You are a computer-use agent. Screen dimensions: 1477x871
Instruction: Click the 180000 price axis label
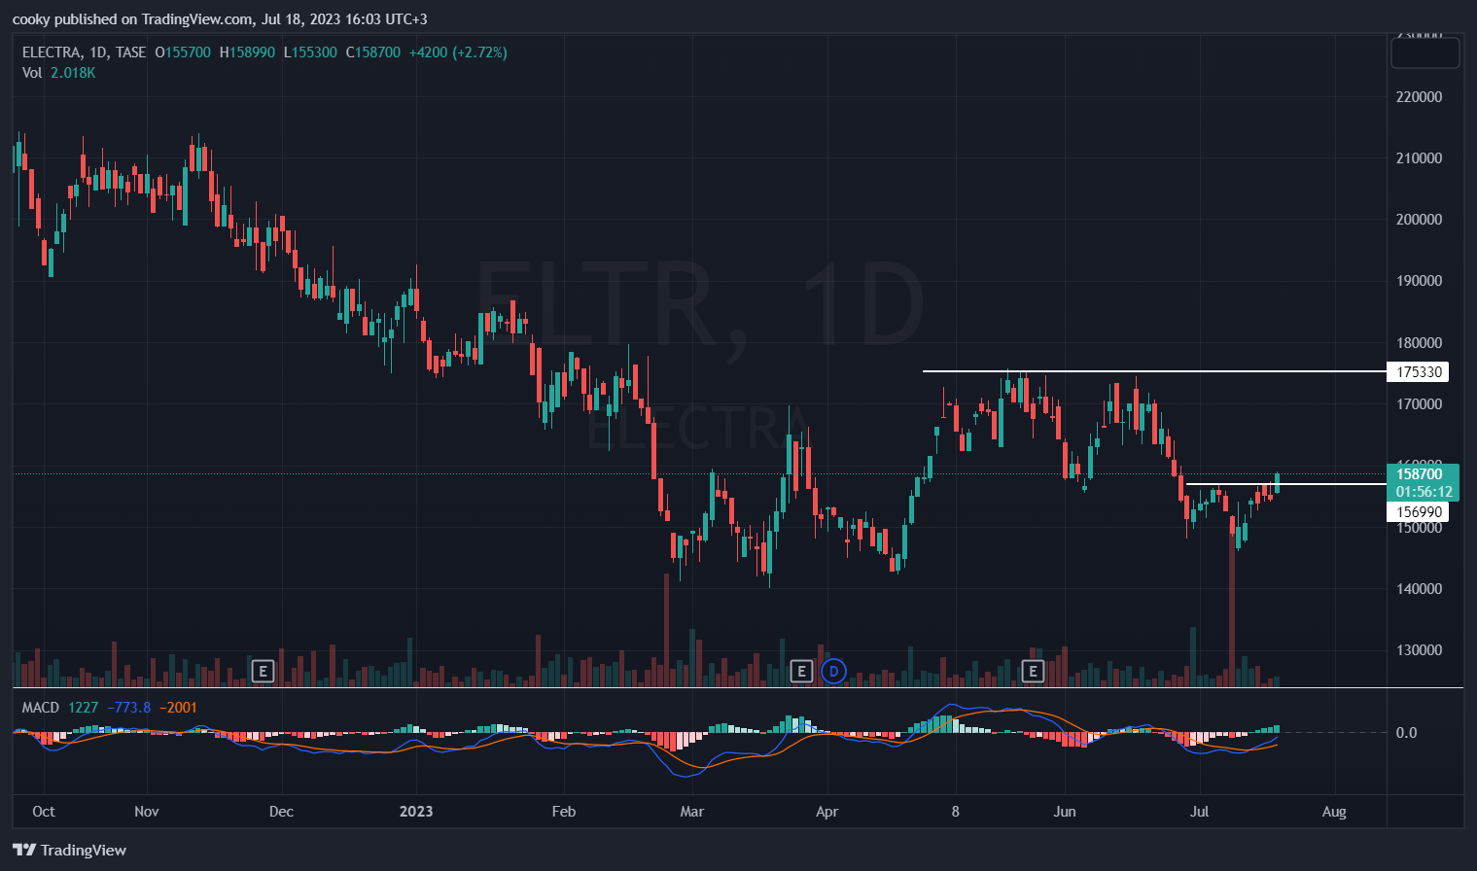[1419, 343]
